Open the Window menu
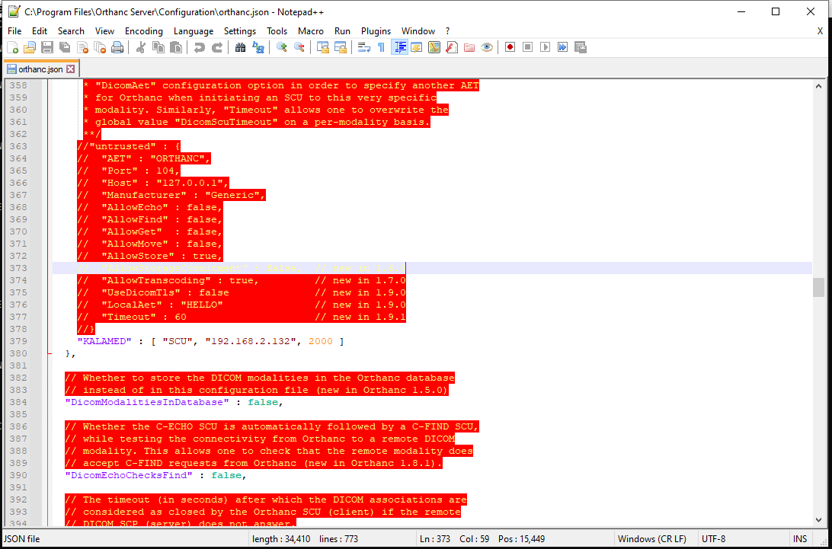This screenshot has height=549, width=832. (418, 30)
